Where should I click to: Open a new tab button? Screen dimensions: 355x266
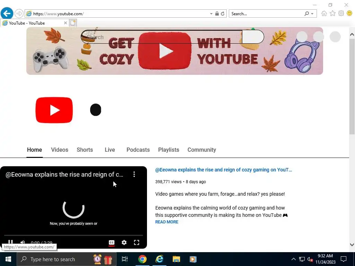tap(73, 23)
